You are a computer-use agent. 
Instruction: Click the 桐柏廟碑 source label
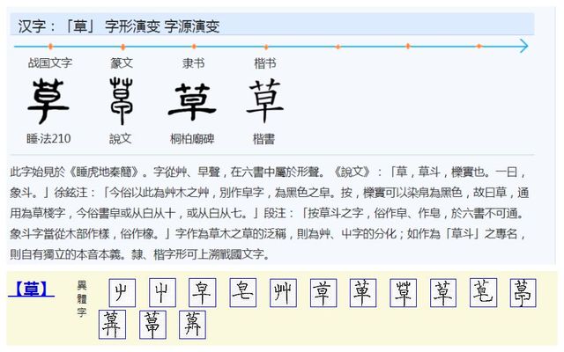tap(193, 138)
